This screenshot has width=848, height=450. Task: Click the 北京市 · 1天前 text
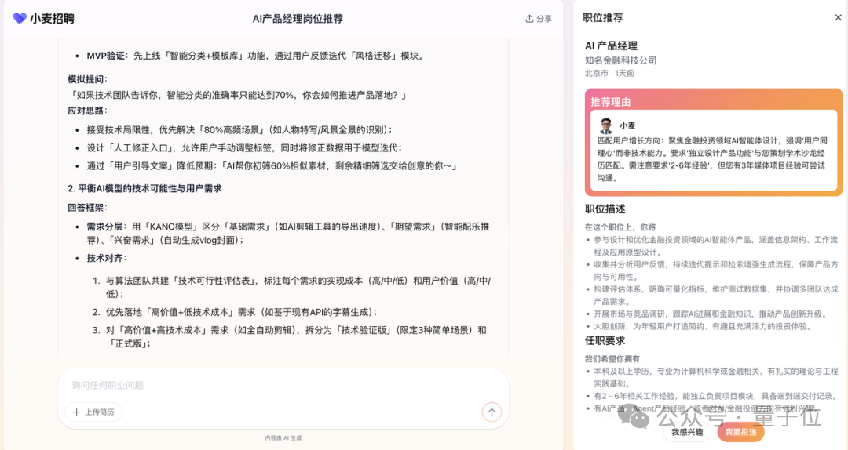pos(609,73)
